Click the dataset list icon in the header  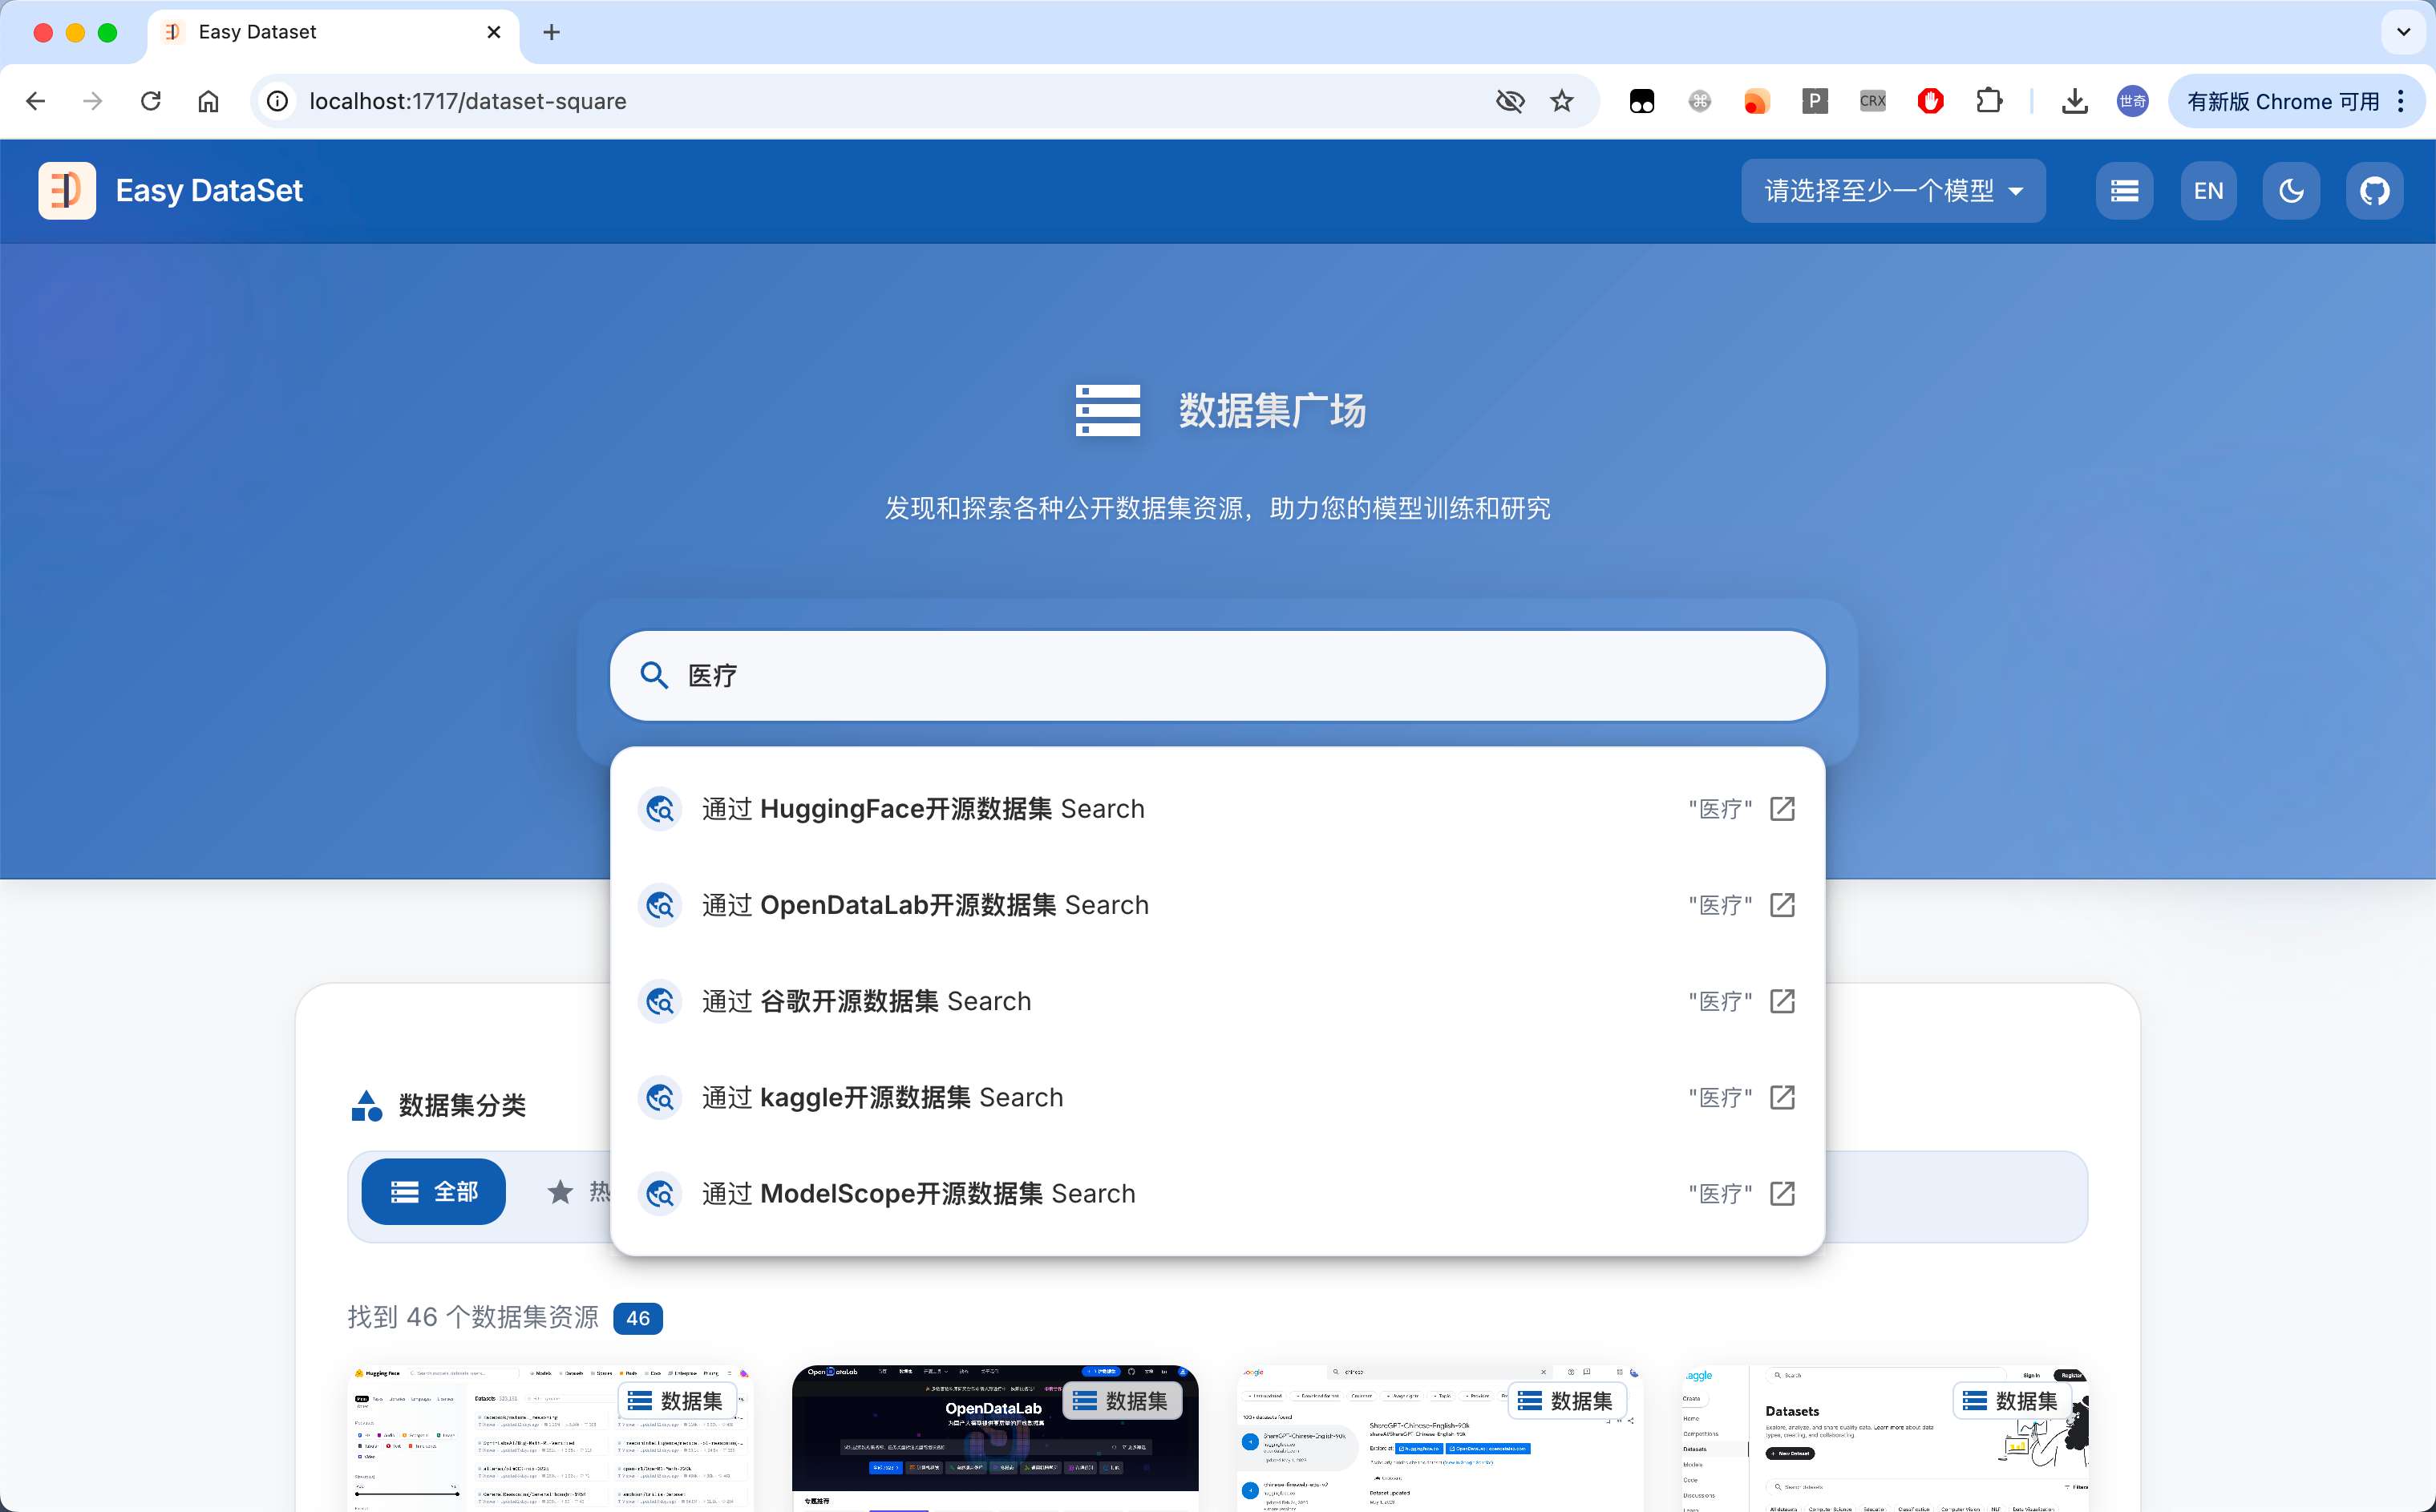[2124, 190]
